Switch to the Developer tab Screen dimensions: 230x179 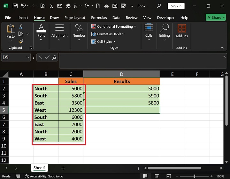(x=166, y=18)
